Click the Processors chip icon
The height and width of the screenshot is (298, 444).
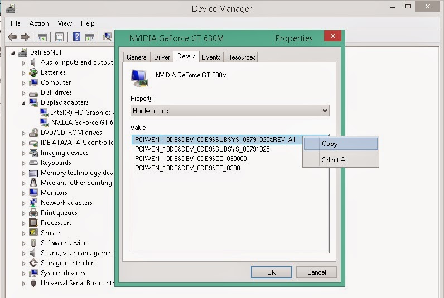33,223
